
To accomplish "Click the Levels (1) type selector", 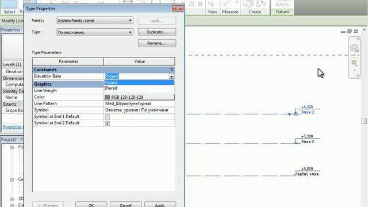I will pyautogui.click(x=13, y=64).
